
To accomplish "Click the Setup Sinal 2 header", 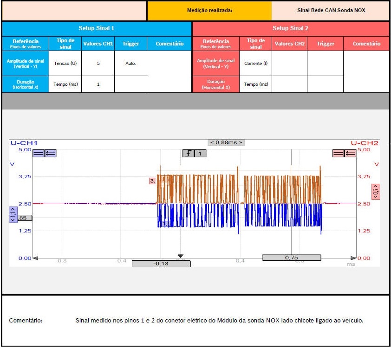I will (x=290, y=28).
